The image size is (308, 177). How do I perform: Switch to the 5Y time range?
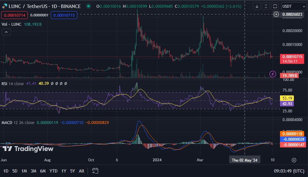tap(72, 171)
